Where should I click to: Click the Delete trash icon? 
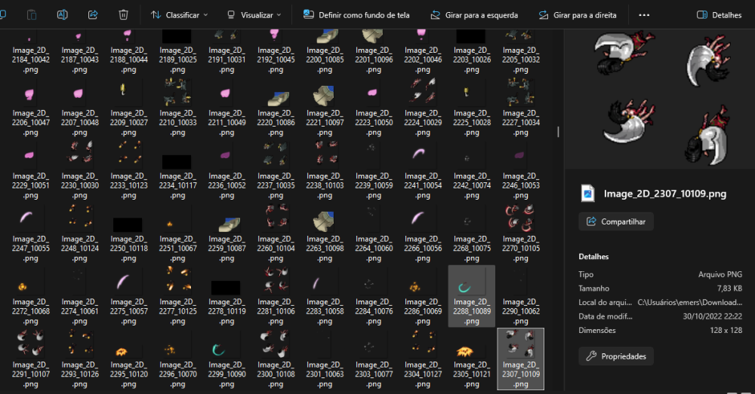coord(123,14)
